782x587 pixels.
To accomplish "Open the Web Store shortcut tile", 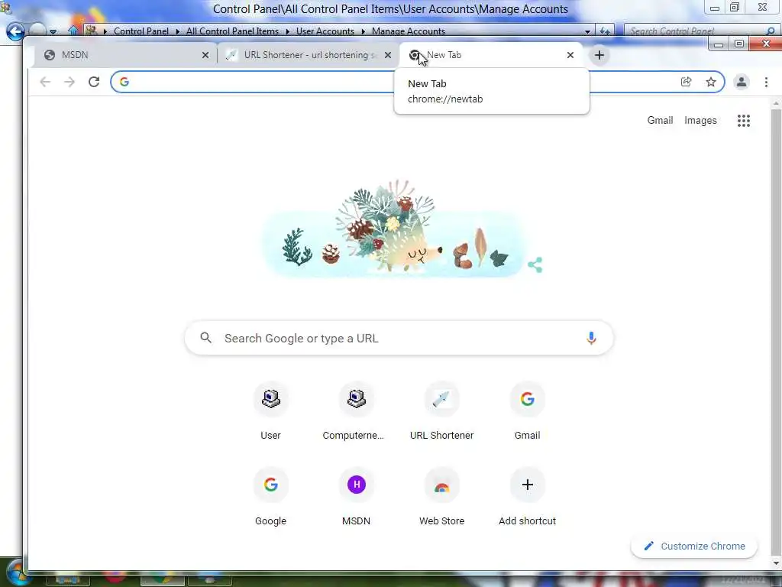I will 442,497.
